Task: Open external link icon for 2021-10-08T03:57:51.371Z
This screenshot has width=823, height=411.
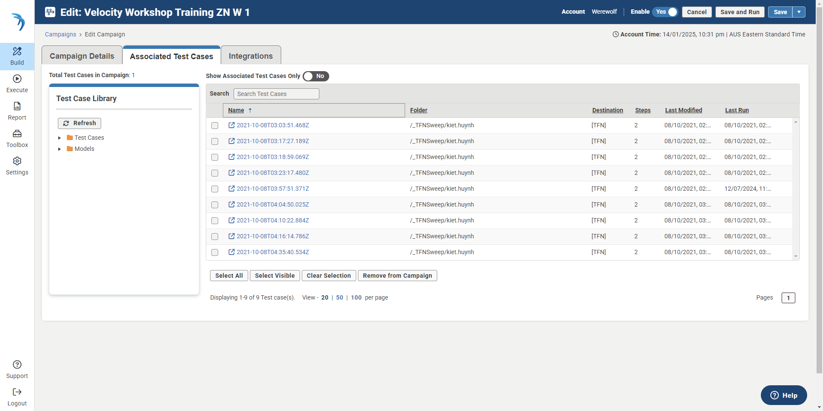Action: [x=231, y=189]
